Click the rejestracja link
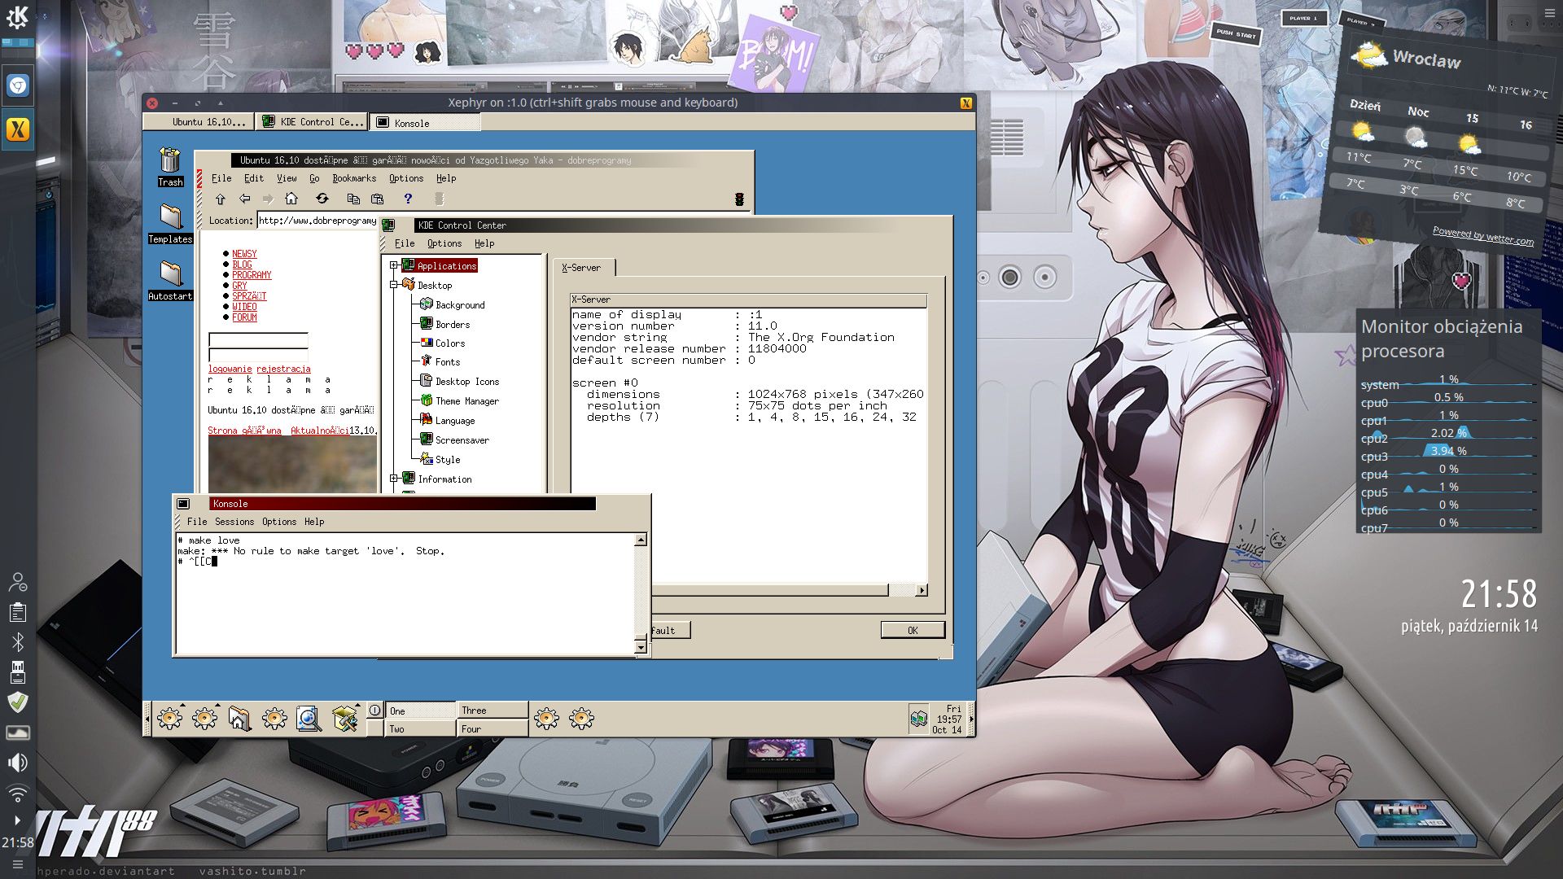The height and width of the screenshot is (879, 1563). [283, 369]
